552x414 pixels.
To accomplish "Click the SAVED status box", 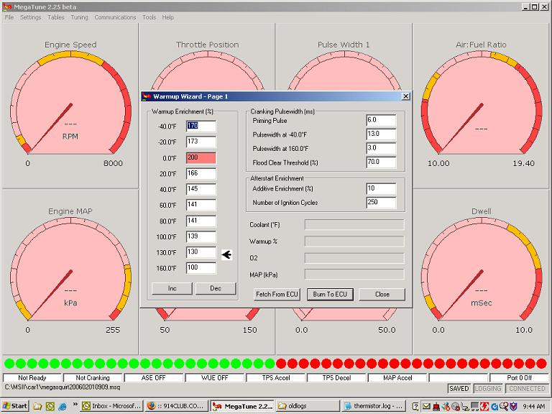I will click(x=459, y=389).
